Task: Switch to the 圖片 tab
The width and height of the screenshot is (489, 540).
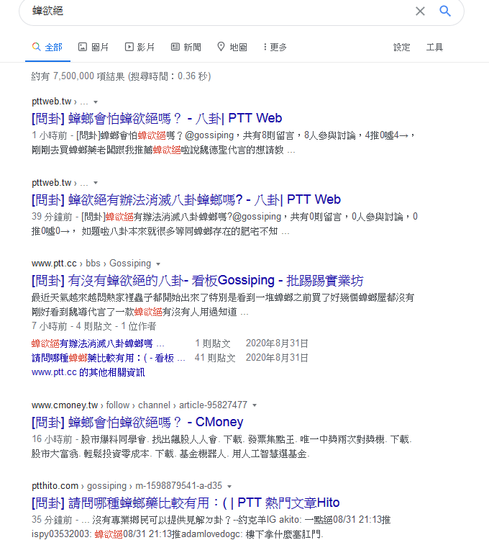Action: [93, 48]
